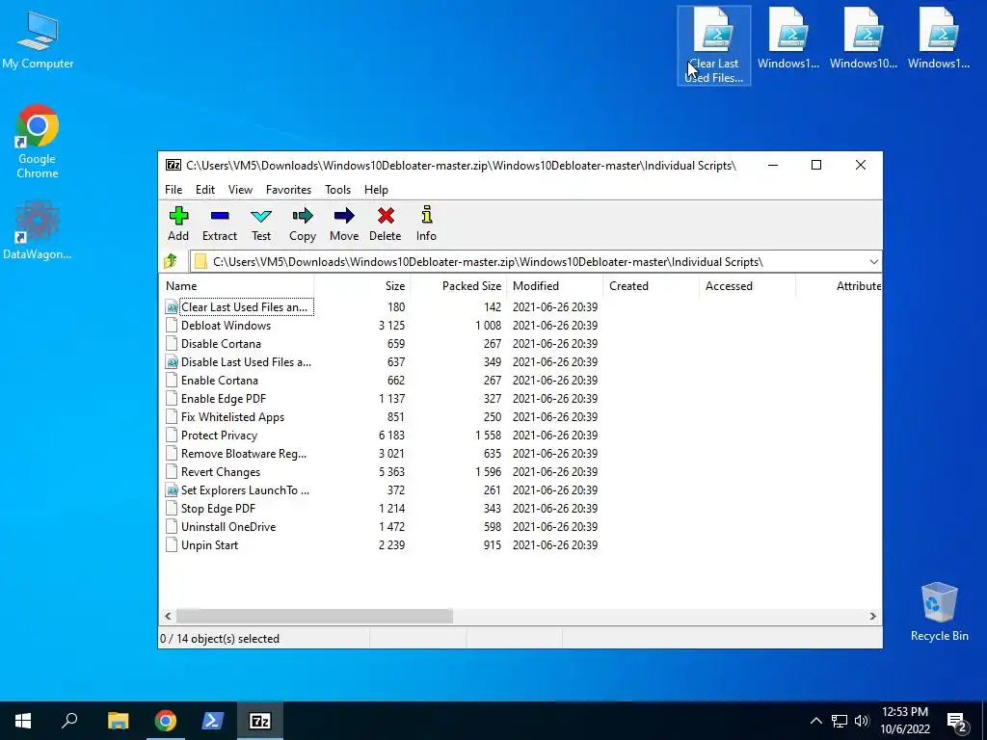
Task: Select the Enable Edge PDF file
Action: (x=224, y=398)
